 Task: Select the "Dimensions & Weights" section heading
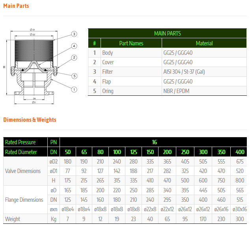tap(30, 120)
